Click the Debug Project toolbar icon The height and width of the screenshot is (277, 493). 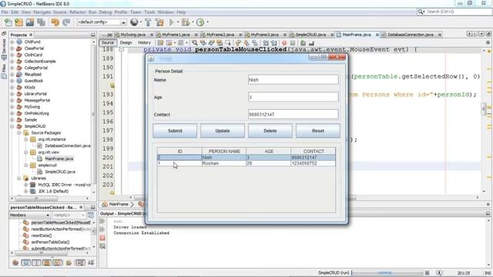tap(185, 22)
